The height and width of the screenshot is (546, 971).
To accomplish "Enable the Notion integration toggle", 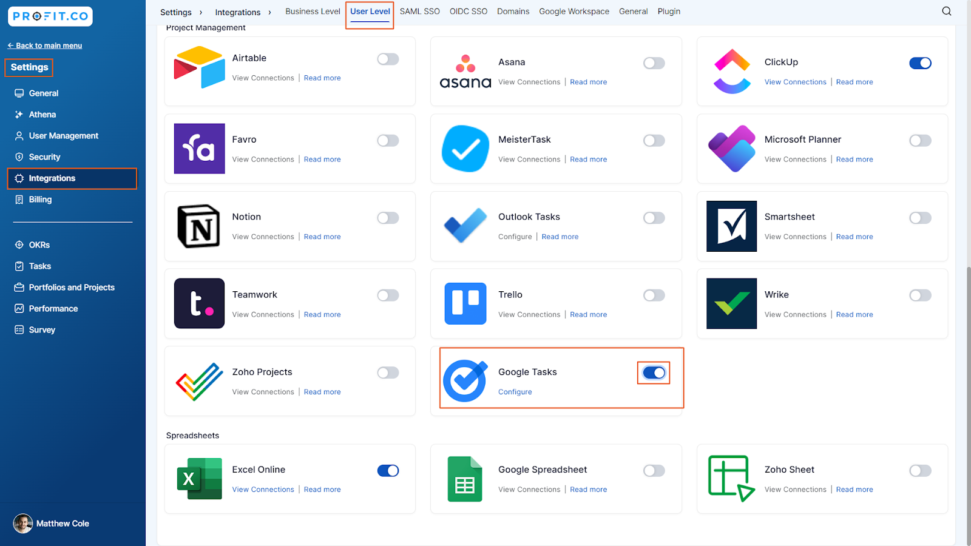I will [x=388, y=218].
